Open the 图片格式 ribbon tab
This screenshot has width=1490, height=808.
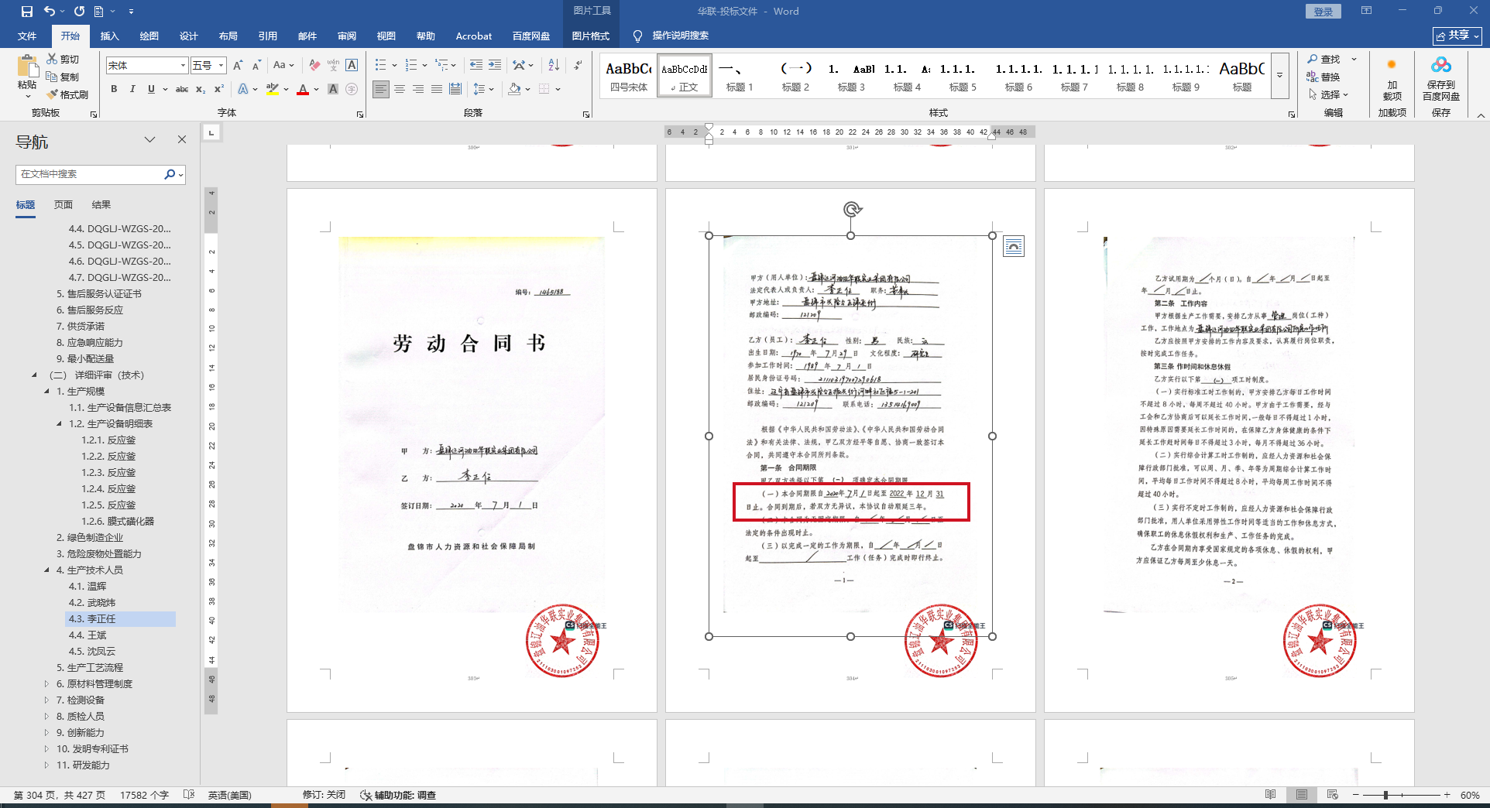point(591,36)
